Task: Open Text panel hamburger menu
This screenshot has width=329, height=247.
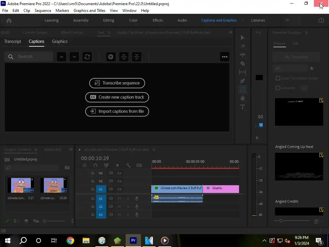Action: (x=109, y=32)
